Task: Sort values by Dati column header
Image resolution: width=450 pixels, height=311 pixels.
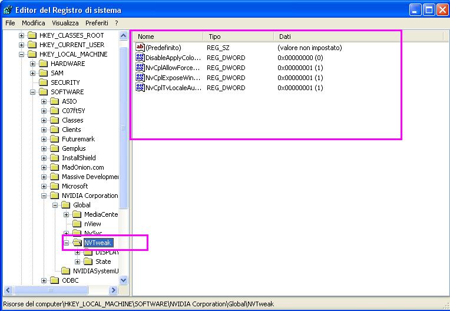Action: click(x=358, y=37)
